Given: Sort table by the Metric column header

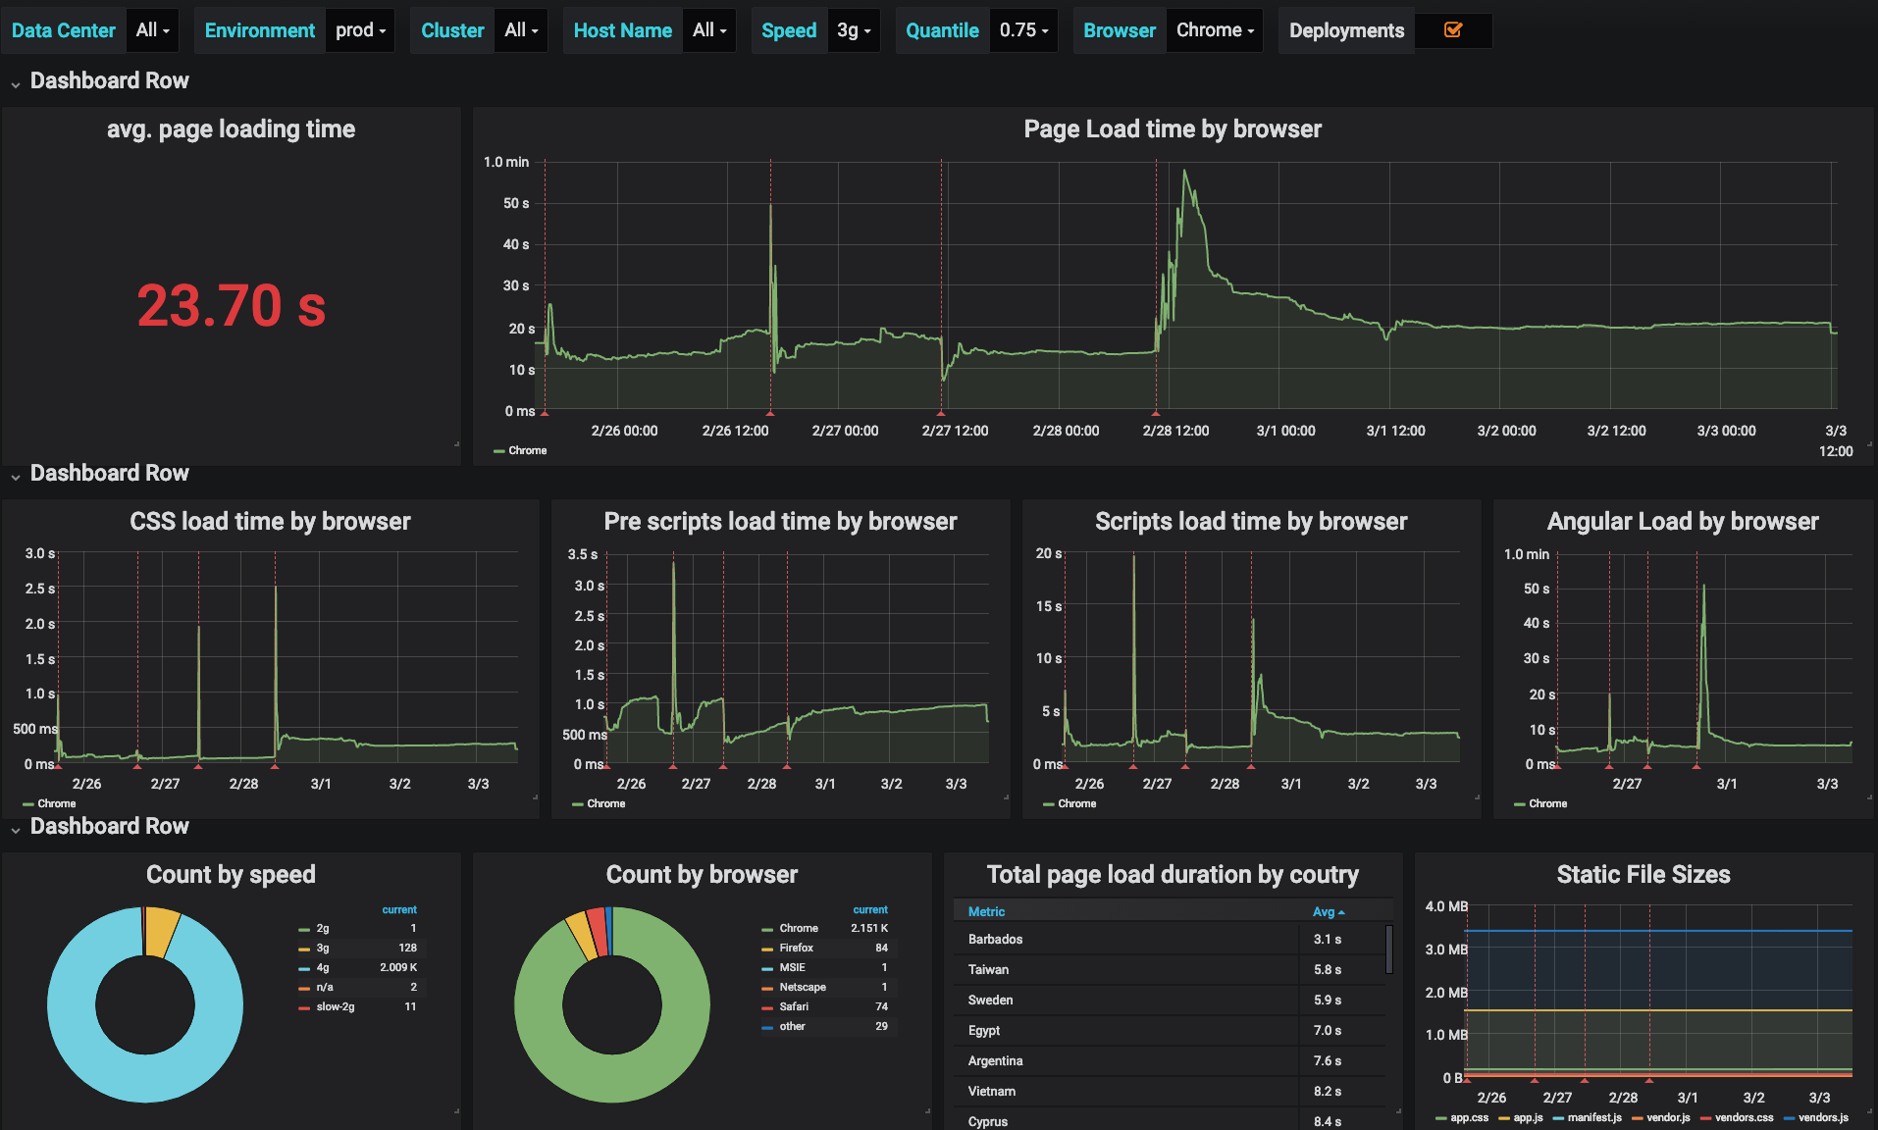Looking at the screenshot, I should [986, 911].
